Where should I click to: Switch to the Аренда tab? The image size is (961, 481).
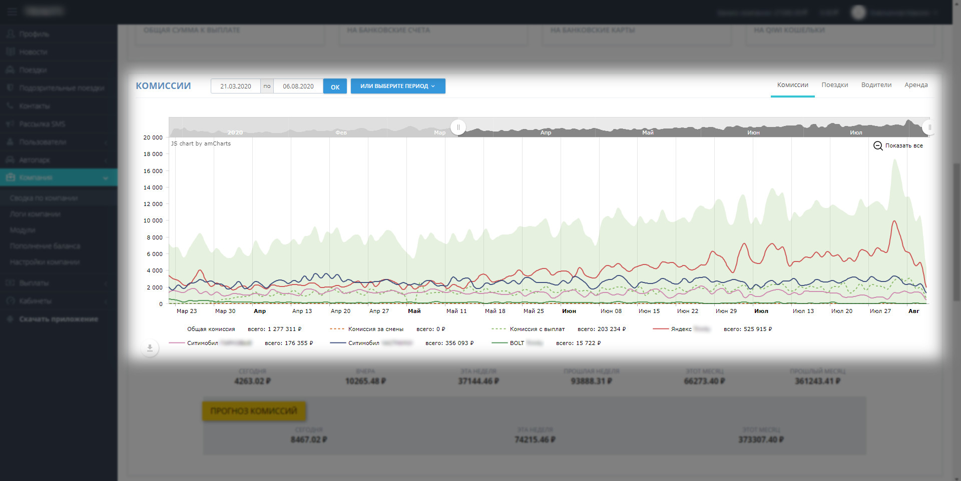coord(916,85)
